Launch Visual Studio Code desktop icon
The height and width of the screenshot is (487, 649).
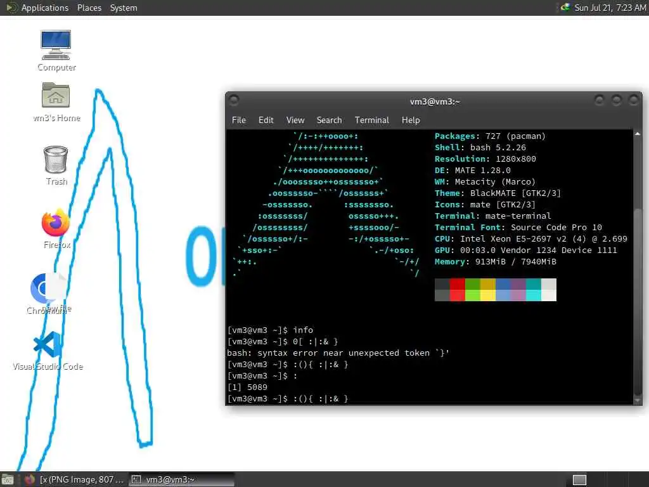click(x=48, y=350)
